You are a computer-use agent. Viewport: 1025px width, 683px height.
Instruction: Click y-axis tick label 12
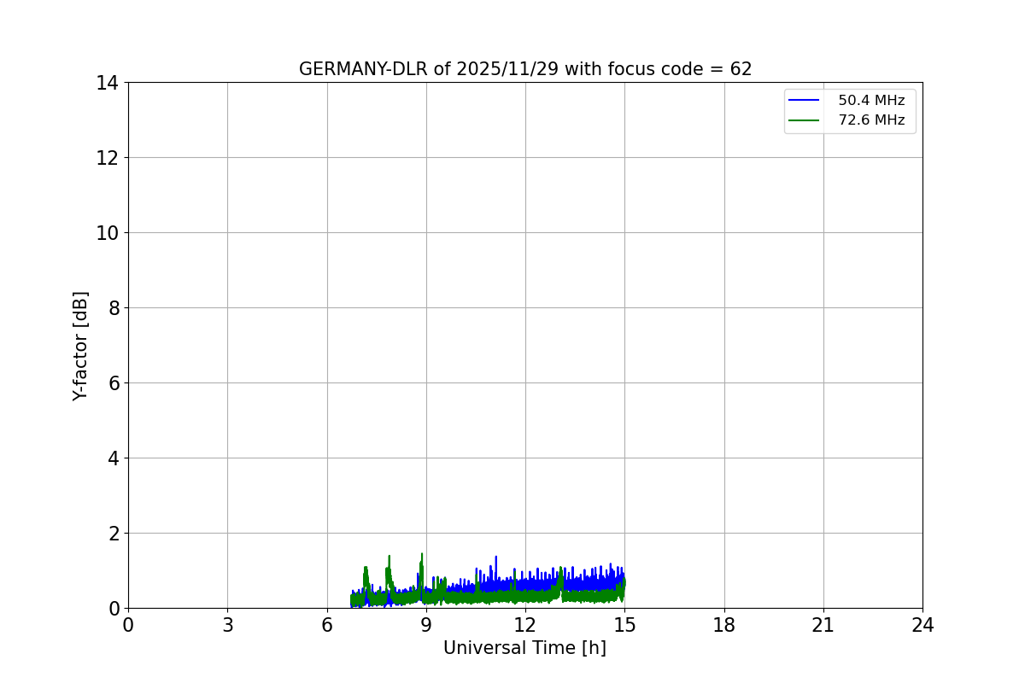[108, 158]
